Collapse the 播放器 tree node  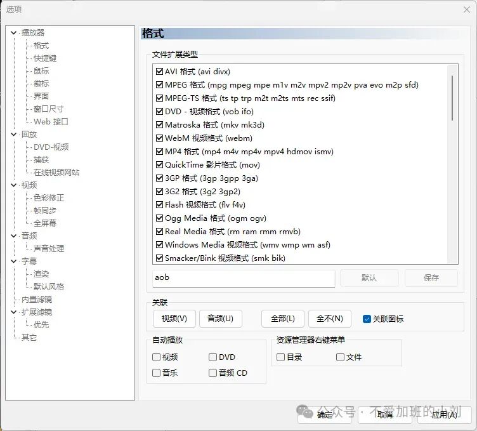(13, 32)
